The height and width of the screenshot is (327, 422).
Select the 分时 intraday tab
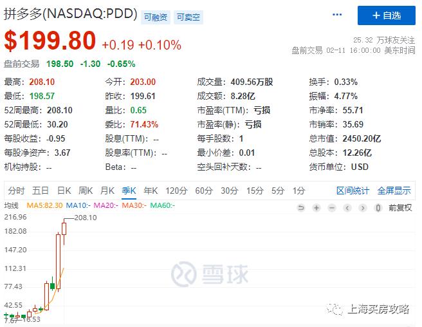tap(16, 191)
